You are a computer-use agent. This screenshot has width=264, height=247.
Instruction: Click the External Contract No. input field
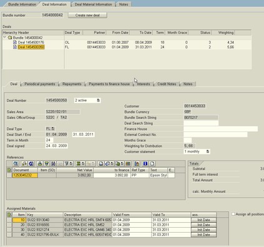[215, 134]
